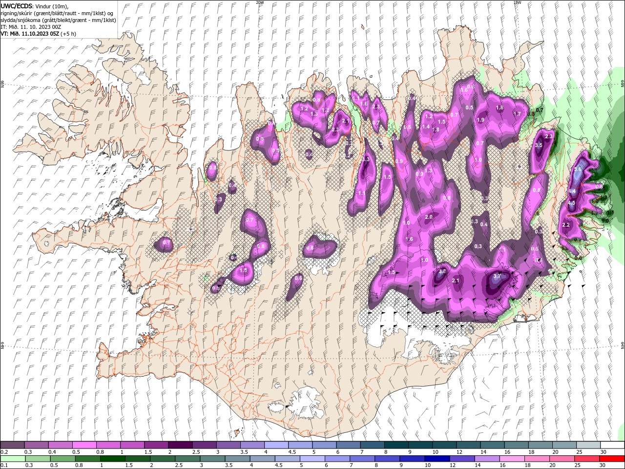
Task: Click the 3.5 precipitation value label
Action: point(539,146)
